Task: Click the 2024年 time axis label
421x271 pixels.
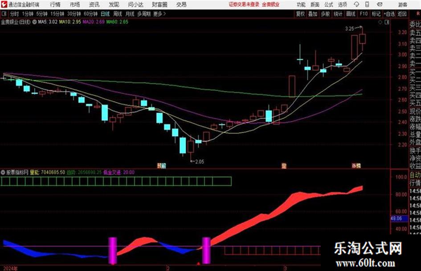Action: 11,268
